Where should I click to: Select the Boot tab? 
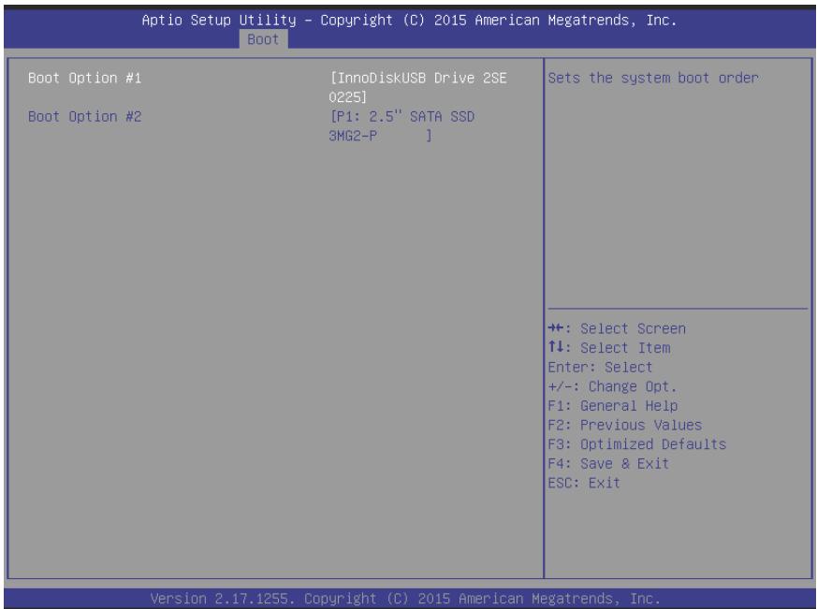point(263,39)
